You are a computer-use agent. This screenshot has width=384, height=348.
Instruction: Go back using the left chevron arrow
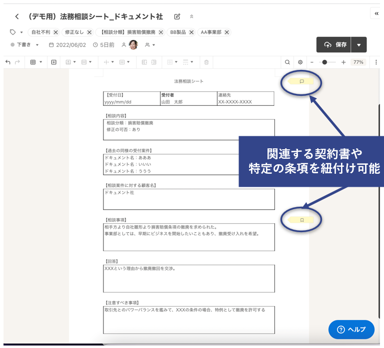[x=17, y=16]
